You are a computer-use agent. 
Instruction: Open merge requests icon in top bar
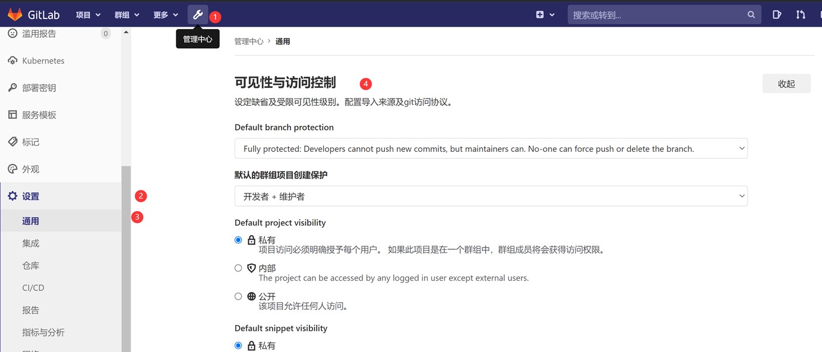pos(801,15)
